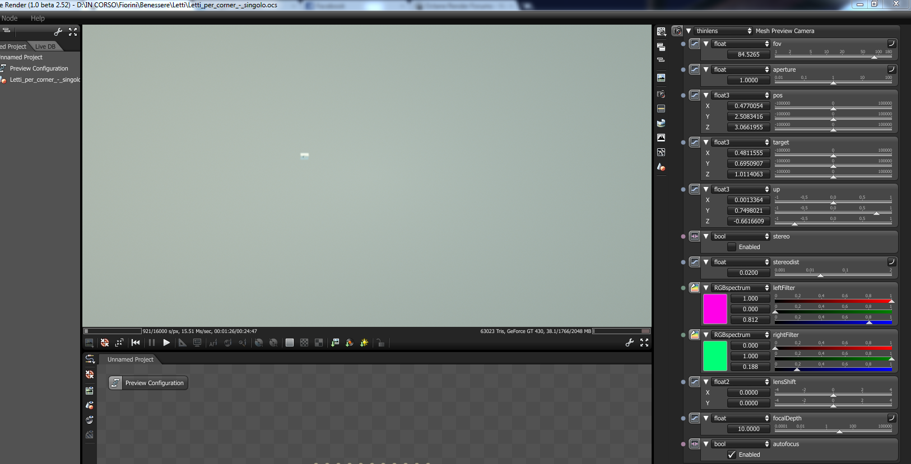Click the fov node pin button
The width and height of the screenshot is (911, 464).
click(x=695, y=44)
